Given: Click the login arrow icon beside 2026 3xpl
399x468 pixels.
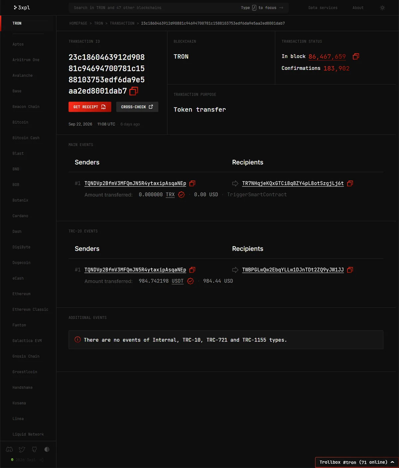Looking at the screenshot, I should point(41,460).
